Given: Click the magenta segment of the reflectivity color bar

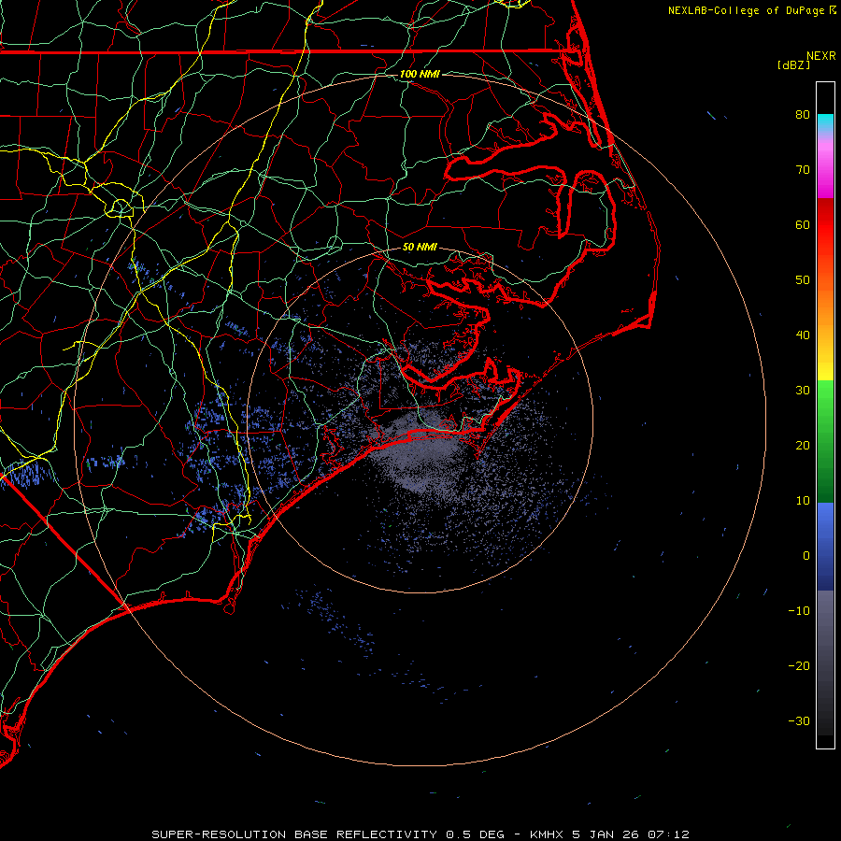Looking at the screenshot, I should click(x=825, y=172).
